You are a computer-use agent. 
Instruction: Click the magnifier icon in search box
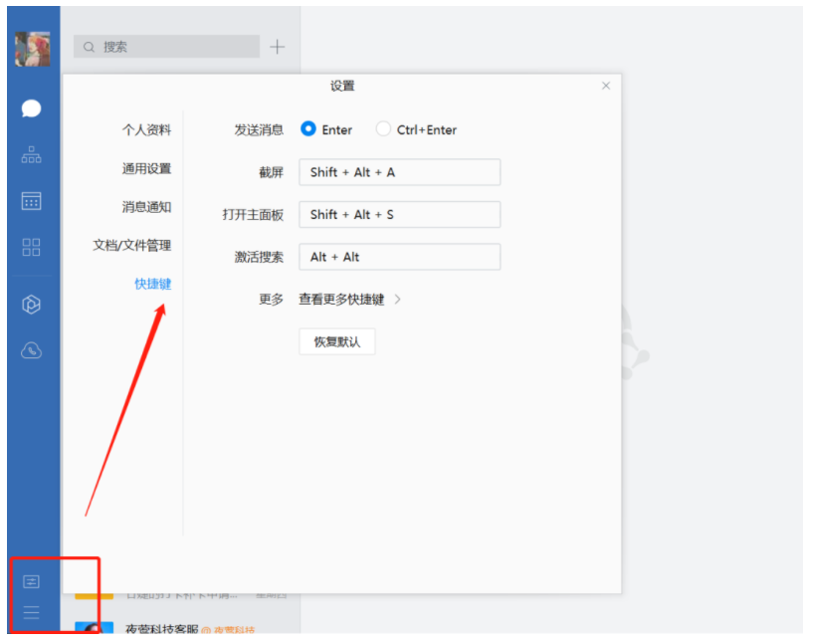90,47
